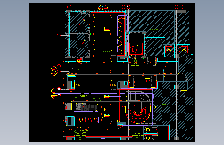The image size is (224, 145).
Task: Pick the yellow tag box beside the upper louvres
Action: [107, 29]
